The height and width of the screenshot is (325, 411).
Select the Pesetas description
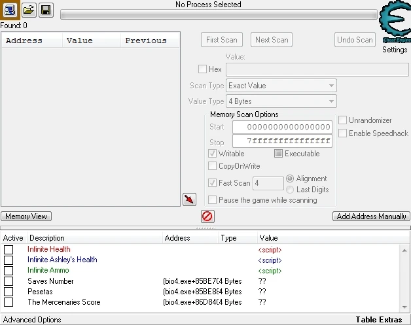(x=40, y=292)
